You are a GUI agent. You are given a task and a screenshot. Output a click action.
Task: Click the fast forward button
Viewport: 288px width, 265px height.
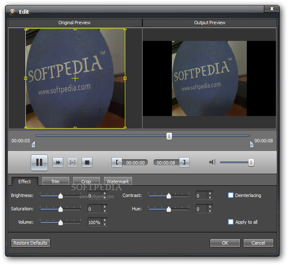pyautogui.click(x=58, y=162)
